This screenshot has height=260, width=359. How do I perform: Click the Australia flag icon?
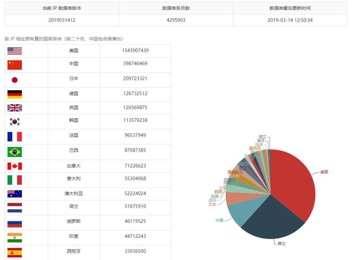click(x=15, y=194)
